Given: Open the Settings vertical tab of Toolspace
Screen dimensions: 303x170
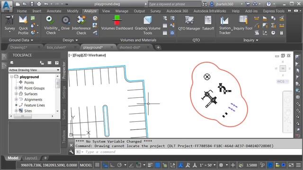Looking at the screenshot, I should (64, 92).
